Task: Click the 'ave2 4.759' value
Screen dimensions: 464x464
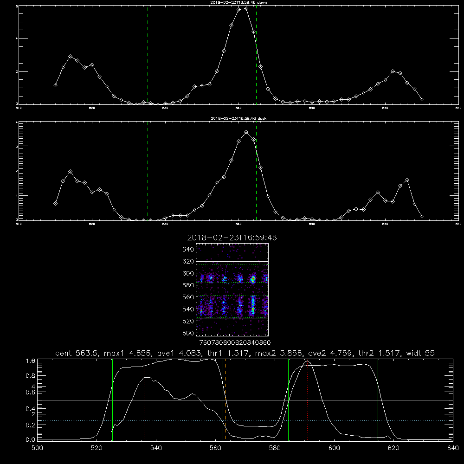Action: pos(330,353)
